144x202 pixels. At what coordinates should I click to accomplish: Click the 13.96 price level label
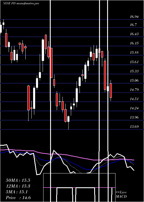[134, 117]
